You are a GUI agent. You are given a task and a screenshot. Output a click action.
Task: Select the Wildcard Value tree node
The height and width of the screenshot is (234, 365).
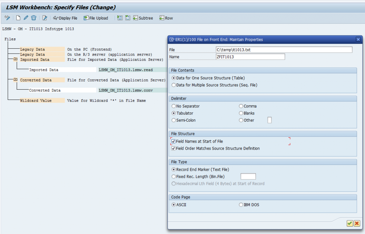[x=36, y=101]
